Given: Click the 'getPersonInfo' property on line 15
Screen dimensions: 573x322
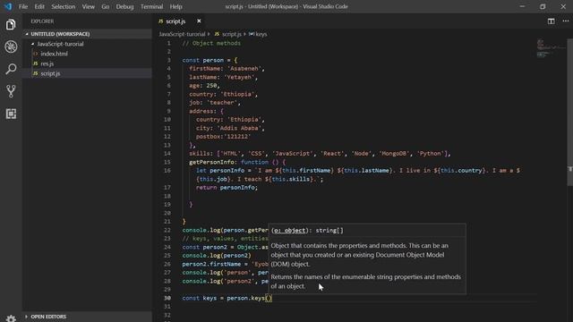Looking at the screenshot, I should tap(211, 162).
